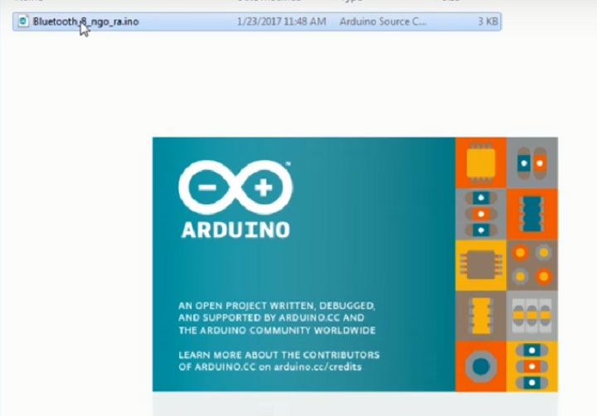The width and height of the screenshot is (597, 416).
Task: Click the 3 KB size cell
Action: [488, 22]
